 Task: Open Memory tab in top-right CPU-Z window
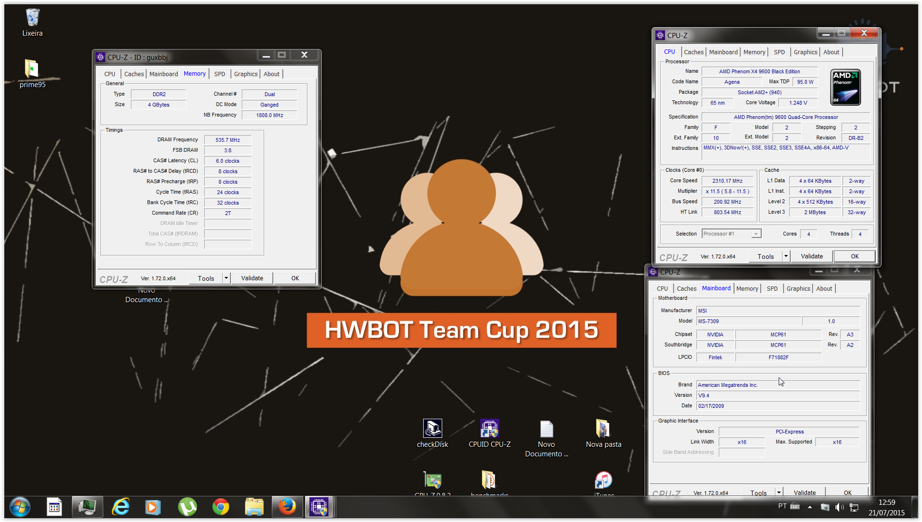[754, 52]
